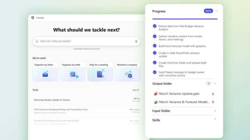Expand the Input folder section
The width and height of the screenshot is (250, 140).
[x=215, y=111]
